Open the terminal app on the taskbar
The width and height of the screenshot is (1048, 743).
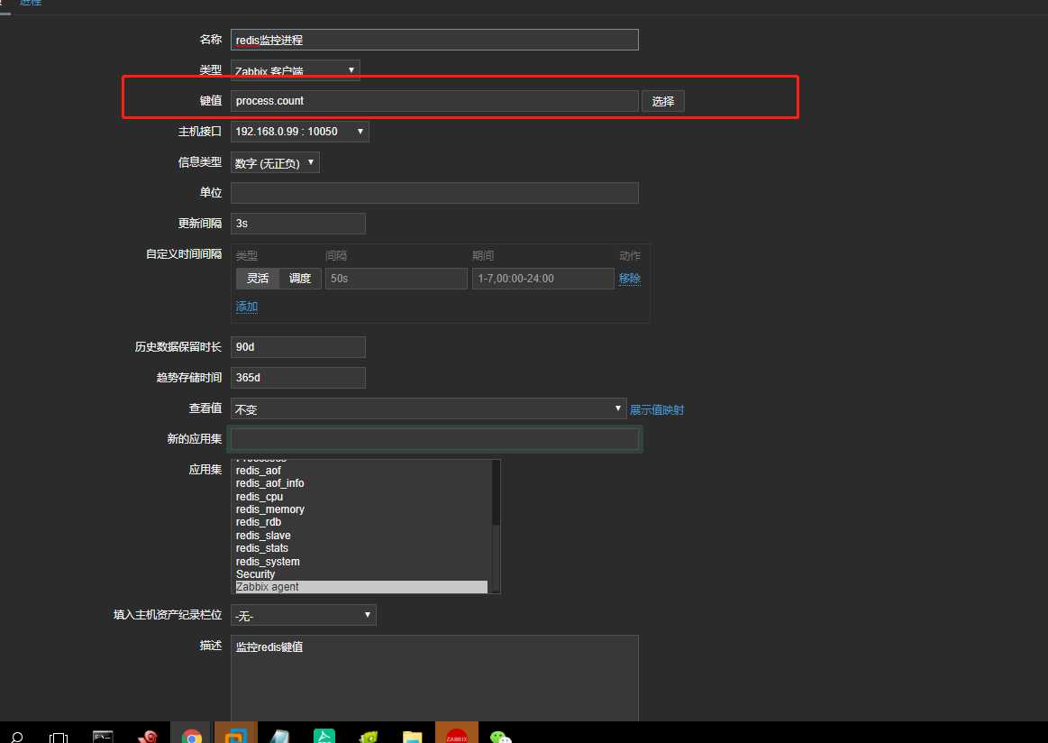[102, 737]
